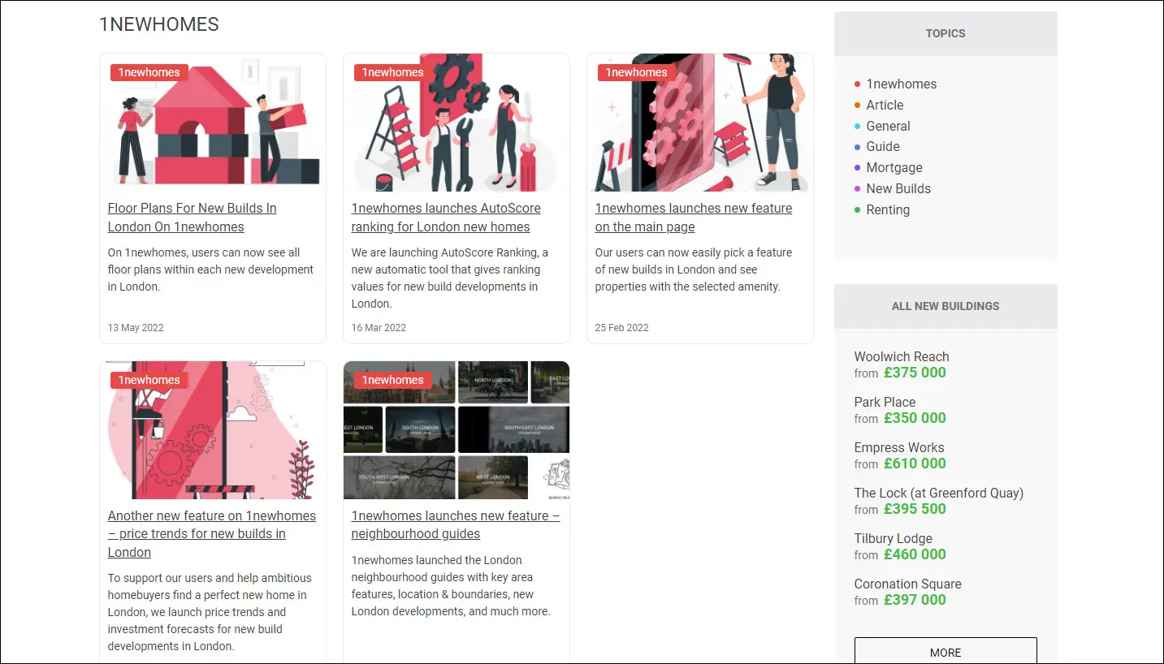This screenshot has height=664, width=1164.
Task: Open the Coronation Square building listing
Action: pyautogui.click(x=907, y=584)
